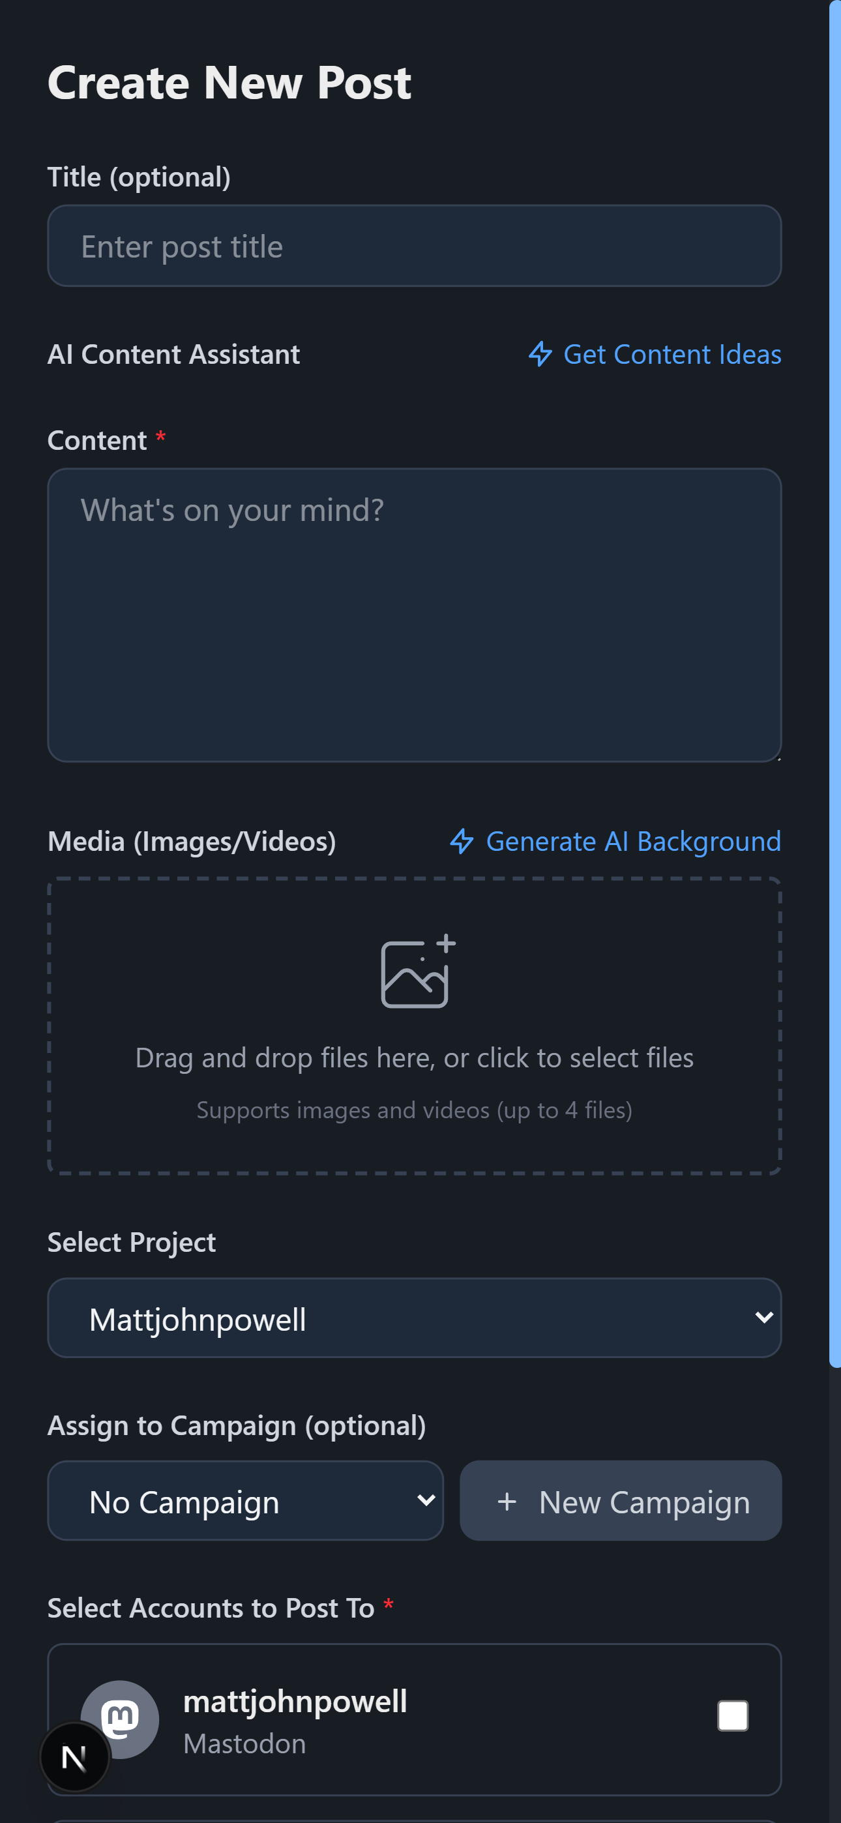Click Generate AI Background link
The width and height of the screenshot is (841, 1823).
633,840
